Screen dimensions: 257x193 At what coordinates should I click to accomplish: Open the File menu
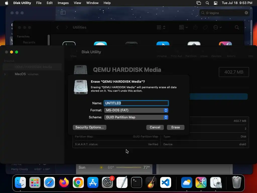[x=39, y=3]
